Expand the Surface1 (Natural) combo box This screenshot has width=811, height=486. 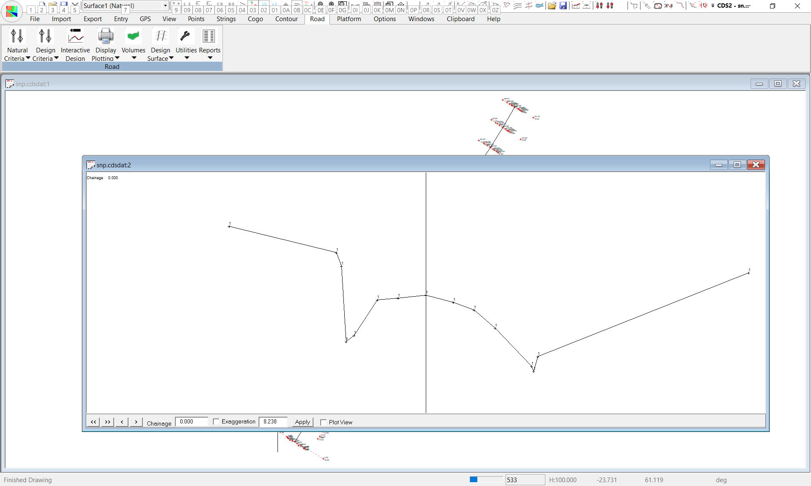pyautogui.click(x=165, y=5)
